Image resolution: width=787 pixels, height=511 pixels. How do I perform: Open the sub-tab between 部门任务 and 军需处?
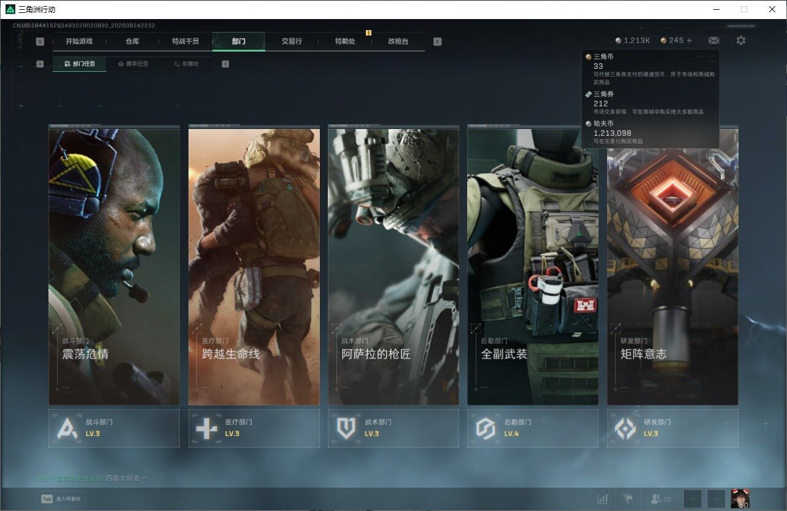(x=133, y=64)
